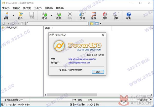Click the non-bootable image (不可启动映像文件) status label
Screen dimensions: 154x107
pyautogui.click(x=13, y=100)
